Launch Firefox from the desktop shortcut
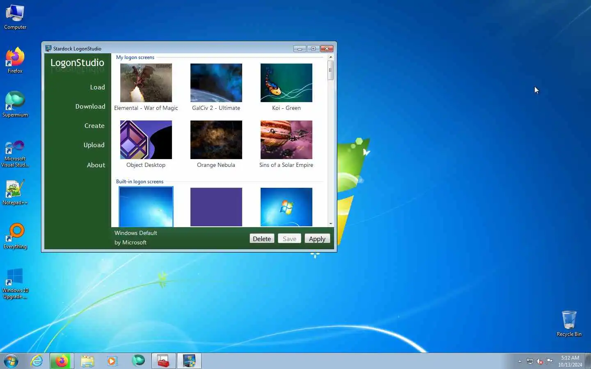The height and width of the screenshot is (369, 591). (15, 61)
